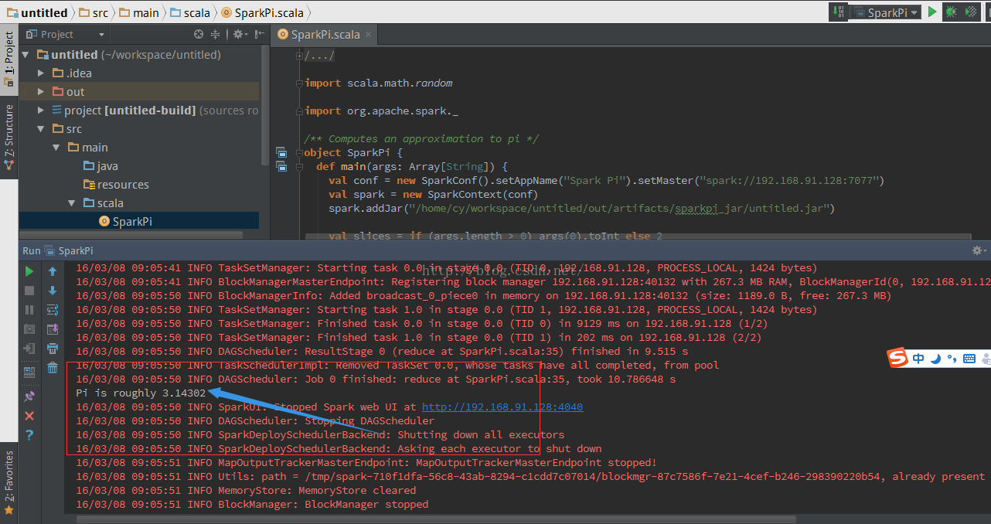The image size is (991, 524).
Task: Click src in the breadcrumb bar
Action: (94, 12)
